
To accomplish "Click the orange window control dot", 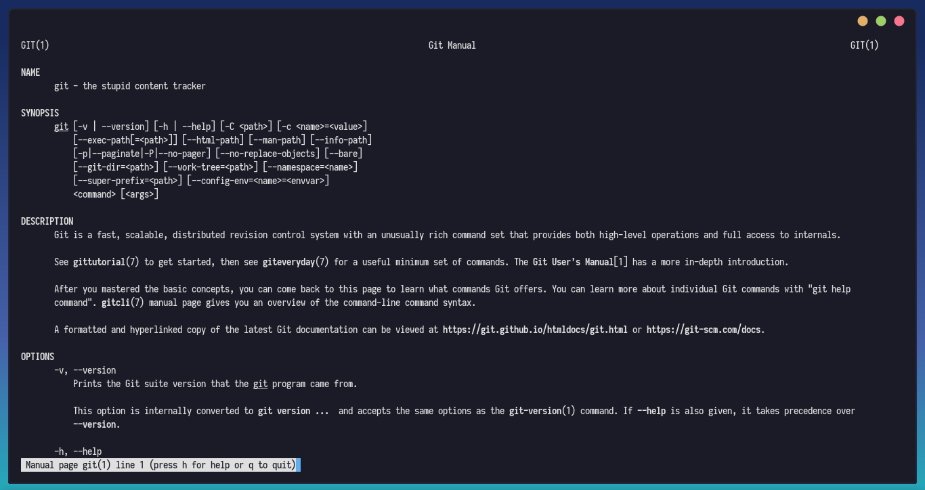I will coord(863,20).
